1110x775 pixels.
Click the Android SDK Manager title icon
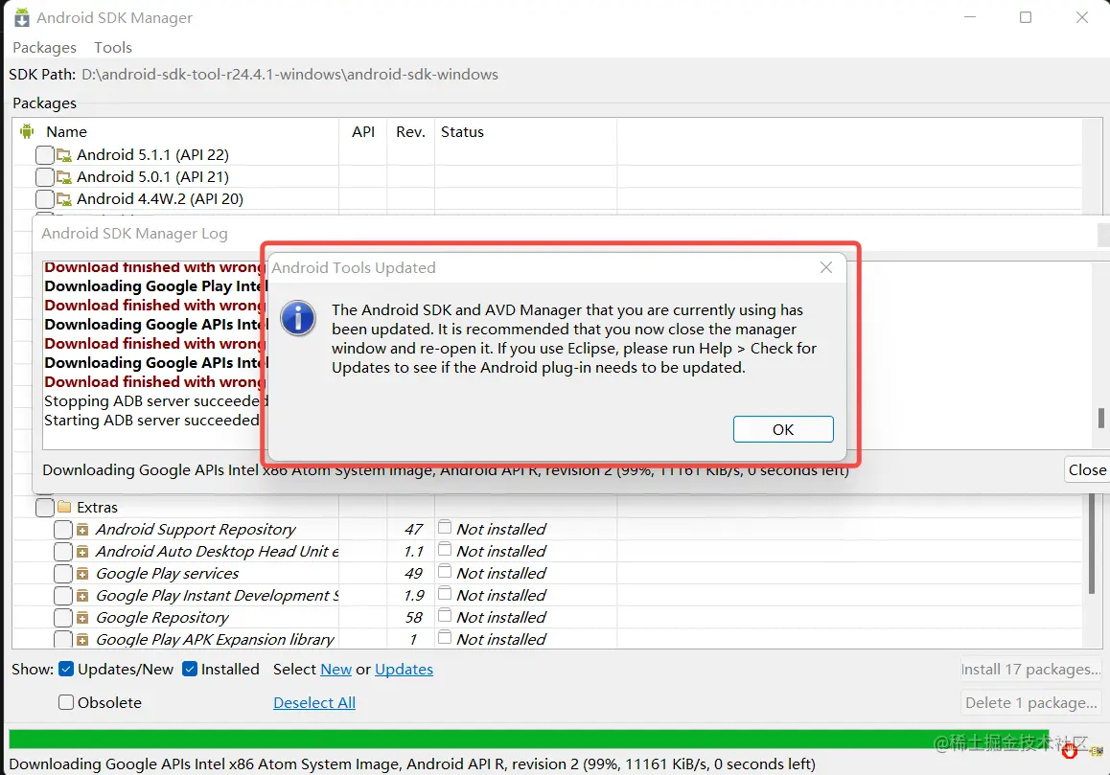tap(22, 17)
